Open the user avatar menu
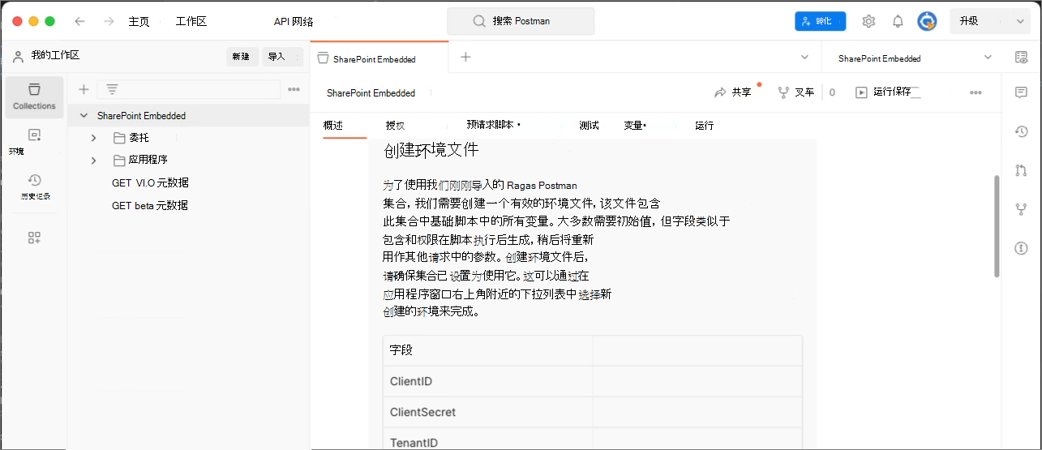This screenshot has width=1042, height=450. pyautogui.click(x=927, y=21)
